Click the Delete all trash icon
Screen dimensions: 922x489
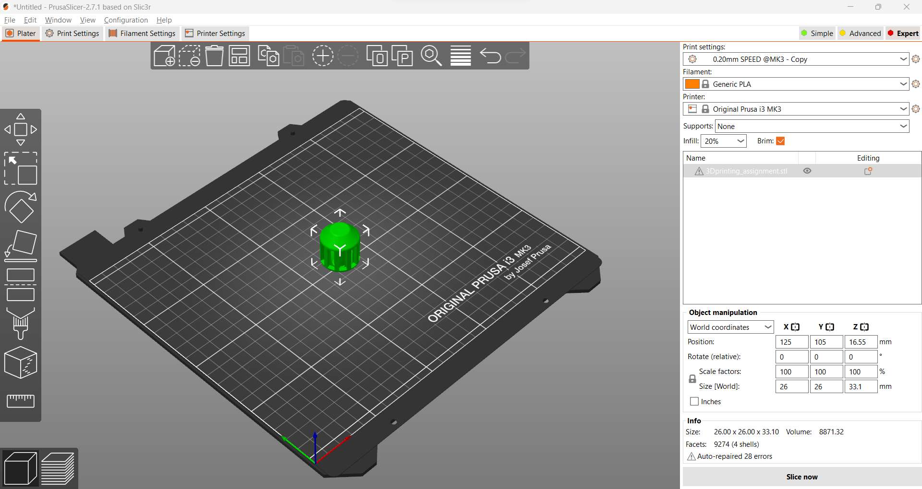[x=215, y=56]
